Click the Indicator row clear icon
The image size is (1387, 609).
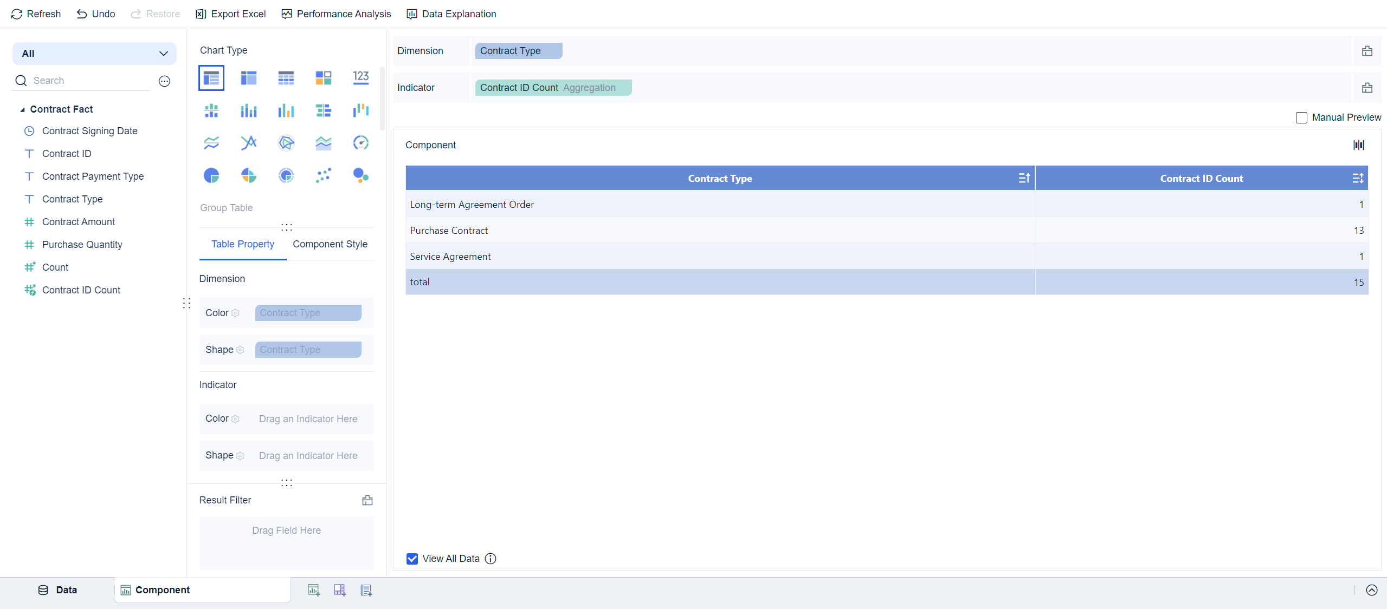[x=1367, y=88]
